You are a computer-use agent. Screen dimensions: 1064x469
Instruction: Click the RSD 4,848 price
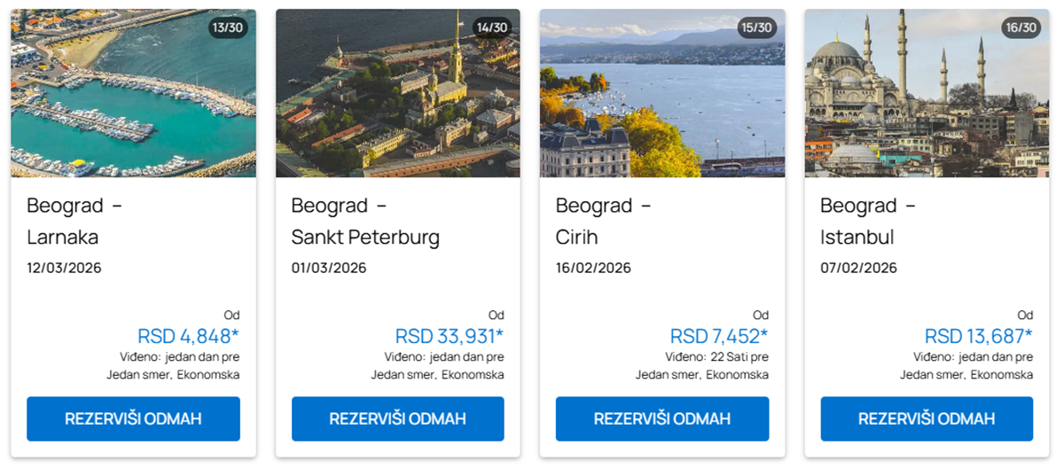[188, 336]
